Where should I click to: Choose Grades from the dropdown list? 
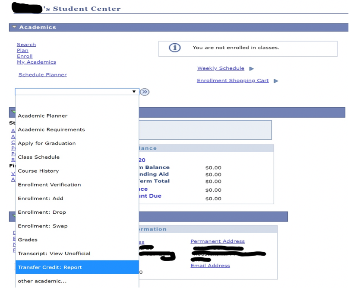pos(28,239)
